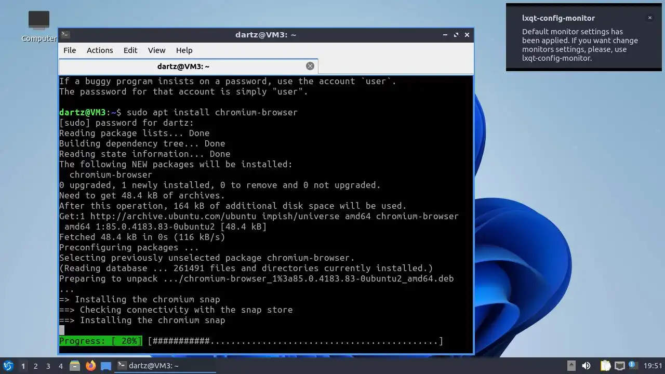Close the terminal window
The height and width of the screenshot is (374, 665).
(x=467, y=35)
